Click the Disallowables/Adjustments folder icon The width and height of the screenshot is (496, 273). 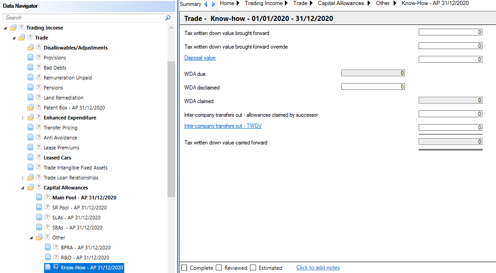point(30,48)
